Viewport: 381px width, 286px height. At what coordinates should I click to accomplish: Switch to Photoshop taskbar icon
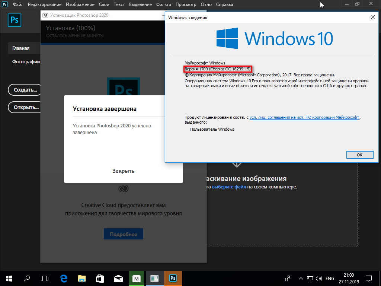click(173, 279)
